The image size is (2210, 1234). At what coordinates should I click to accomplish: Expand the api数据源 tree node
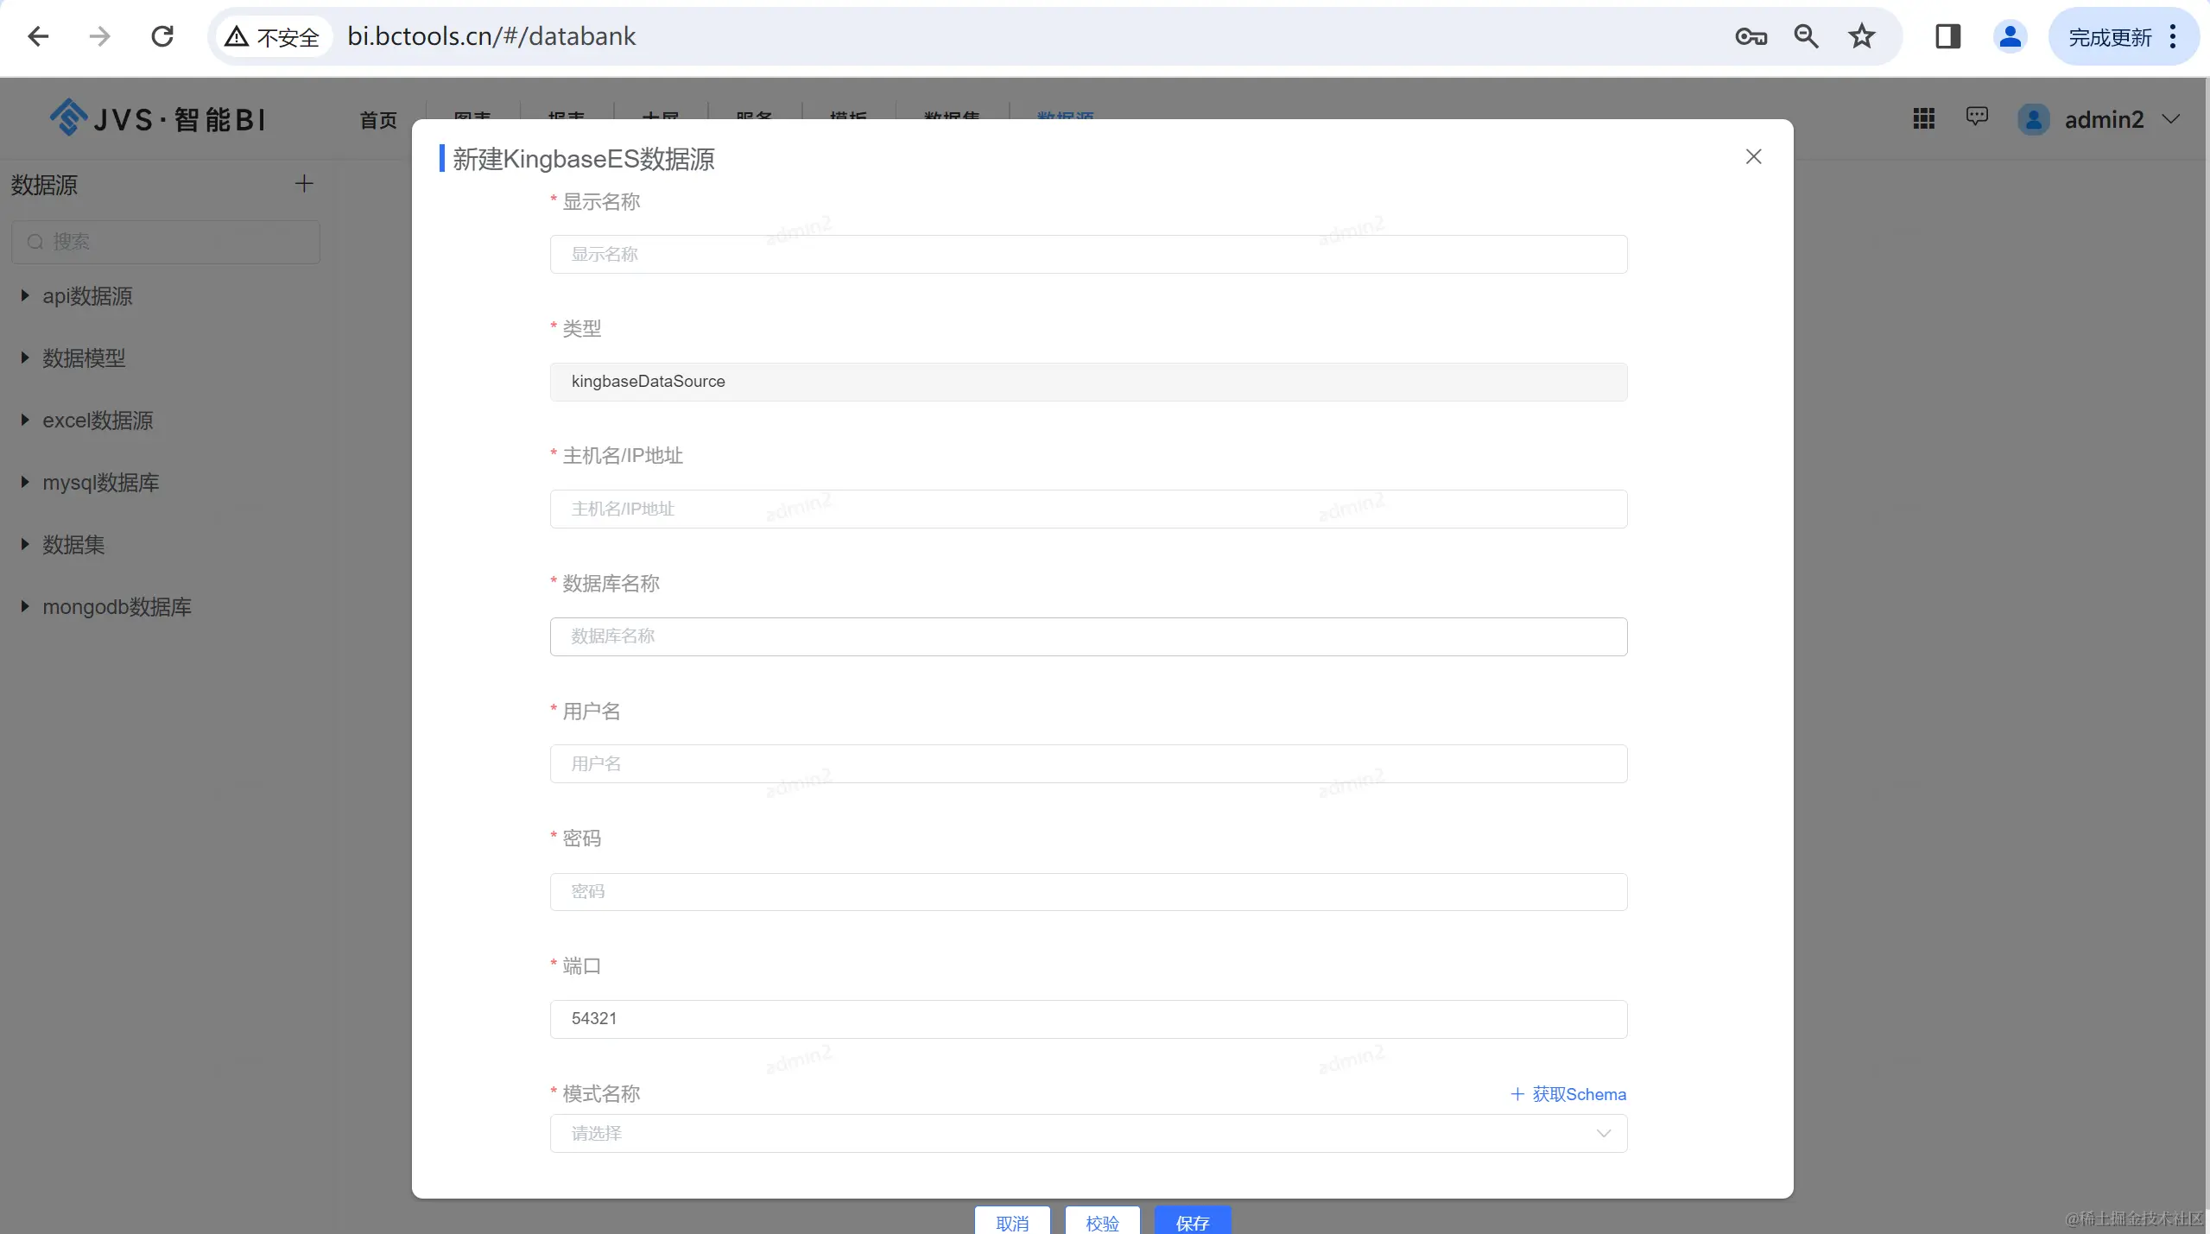25,296
